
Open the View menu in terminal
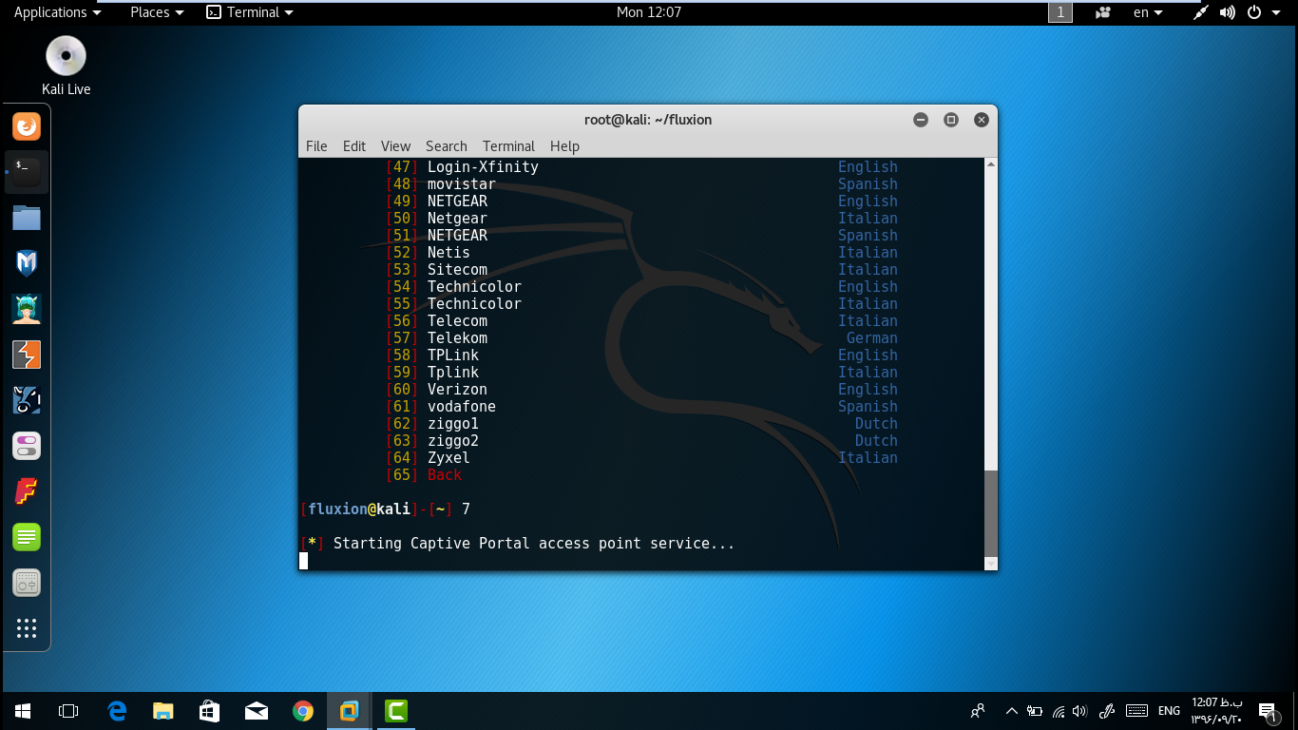(x=395, y=145)
